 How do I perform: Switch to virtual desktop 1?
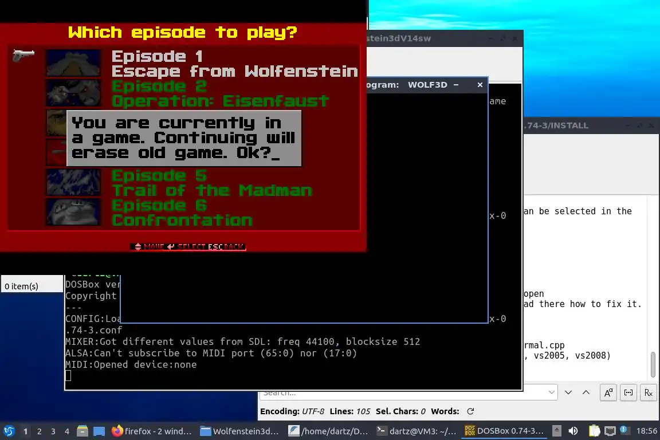point(25,431)
